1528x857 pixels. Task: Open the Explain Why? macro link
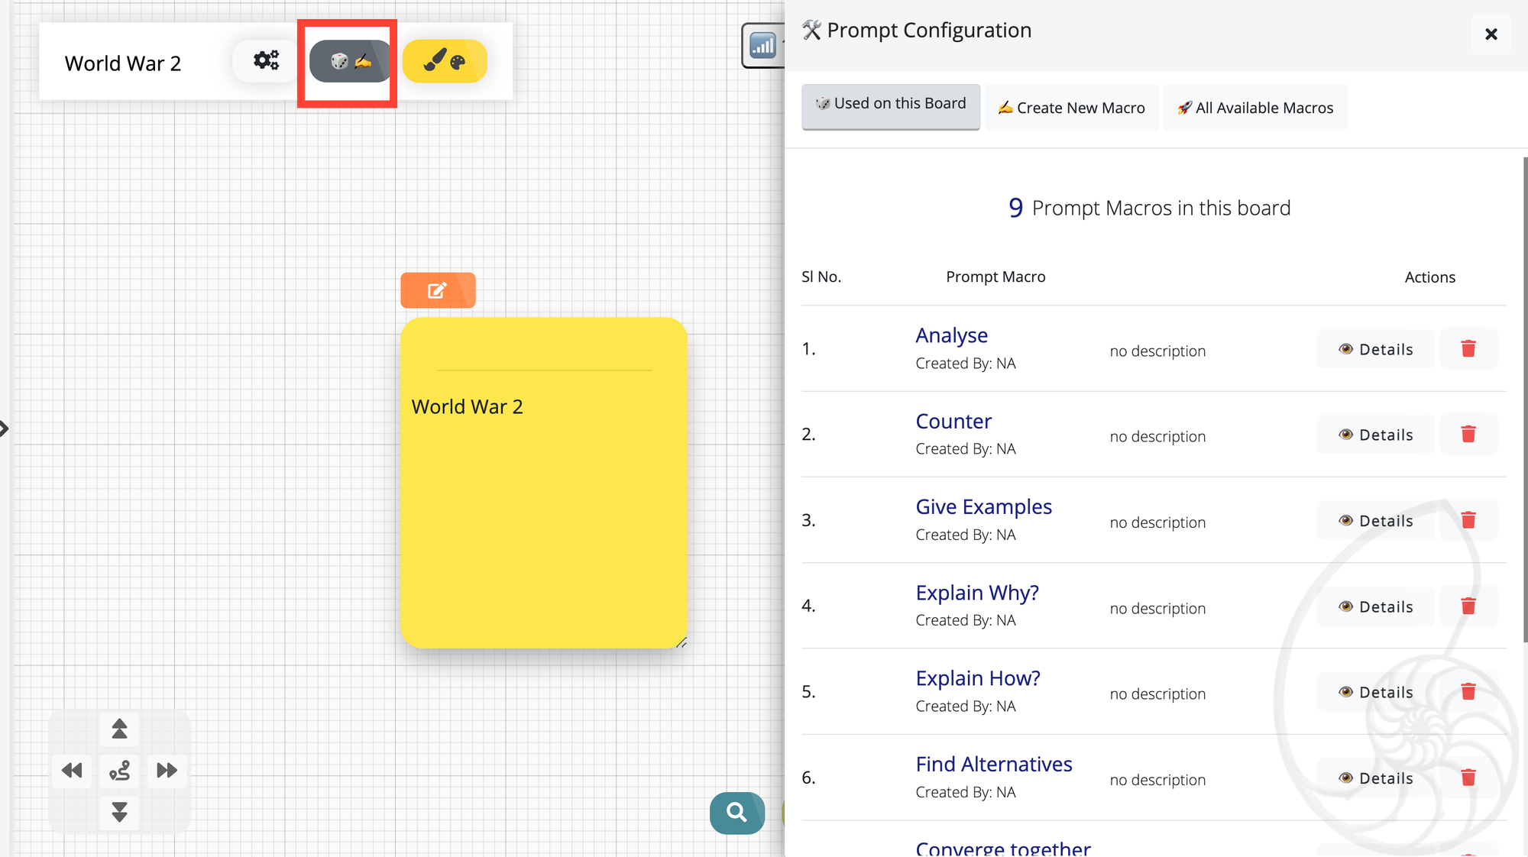point(977,593)
